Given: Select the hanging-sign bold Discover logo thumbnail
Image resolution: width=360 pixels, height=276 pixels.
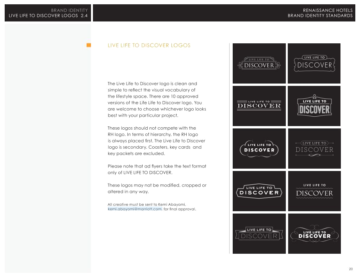Looking at the screenshot, I should coord(314,106).
